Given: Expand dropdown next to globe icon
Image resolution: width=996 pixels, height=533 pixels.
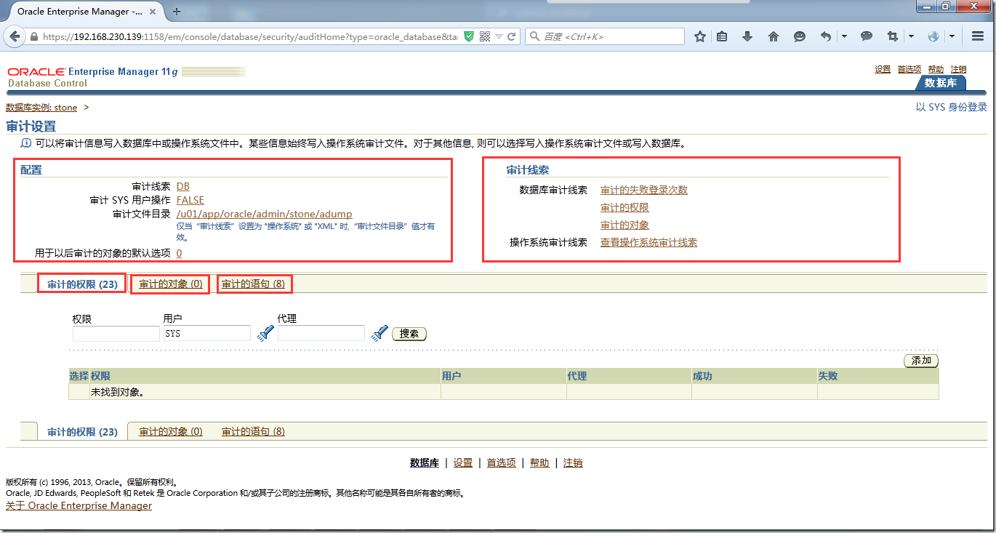Looking at the screenshot, I should [952, 36].
